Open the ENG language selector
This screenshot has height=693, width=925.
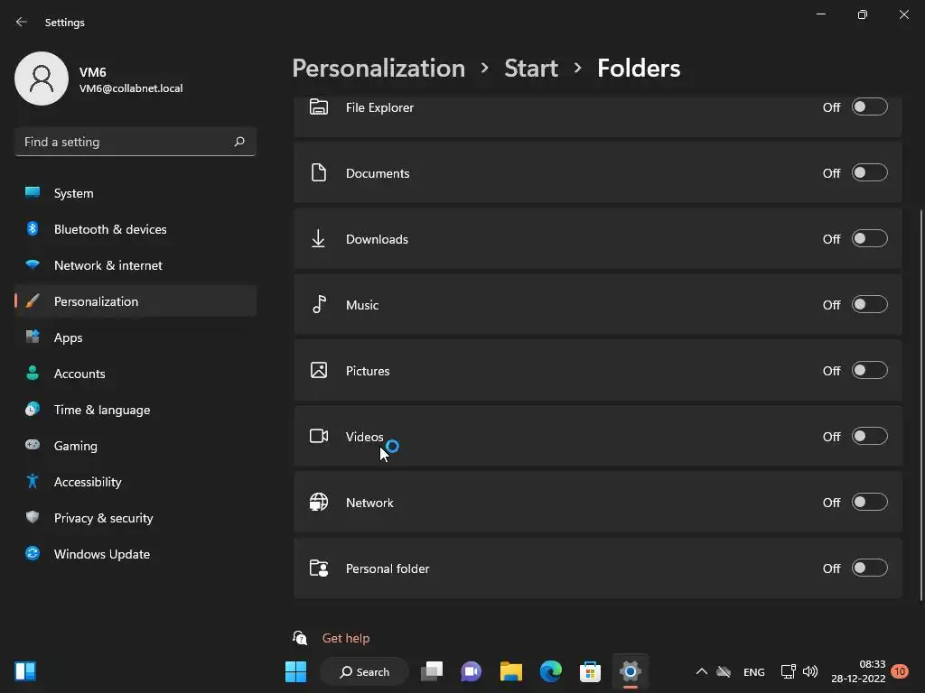point(753,672)
